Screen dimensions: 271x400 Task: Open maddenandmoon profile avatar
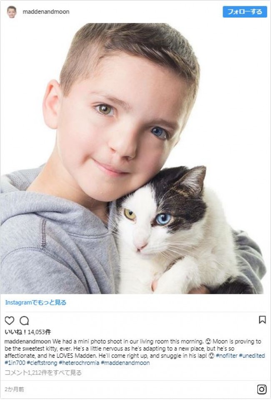coord(11,12)
